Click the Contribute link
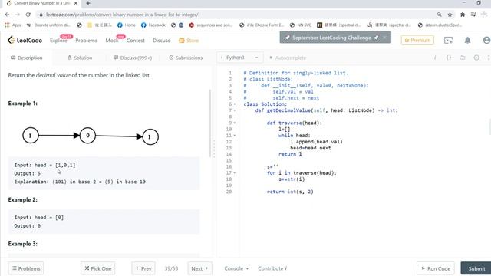491x276 pixels. [x=272, y=268]
